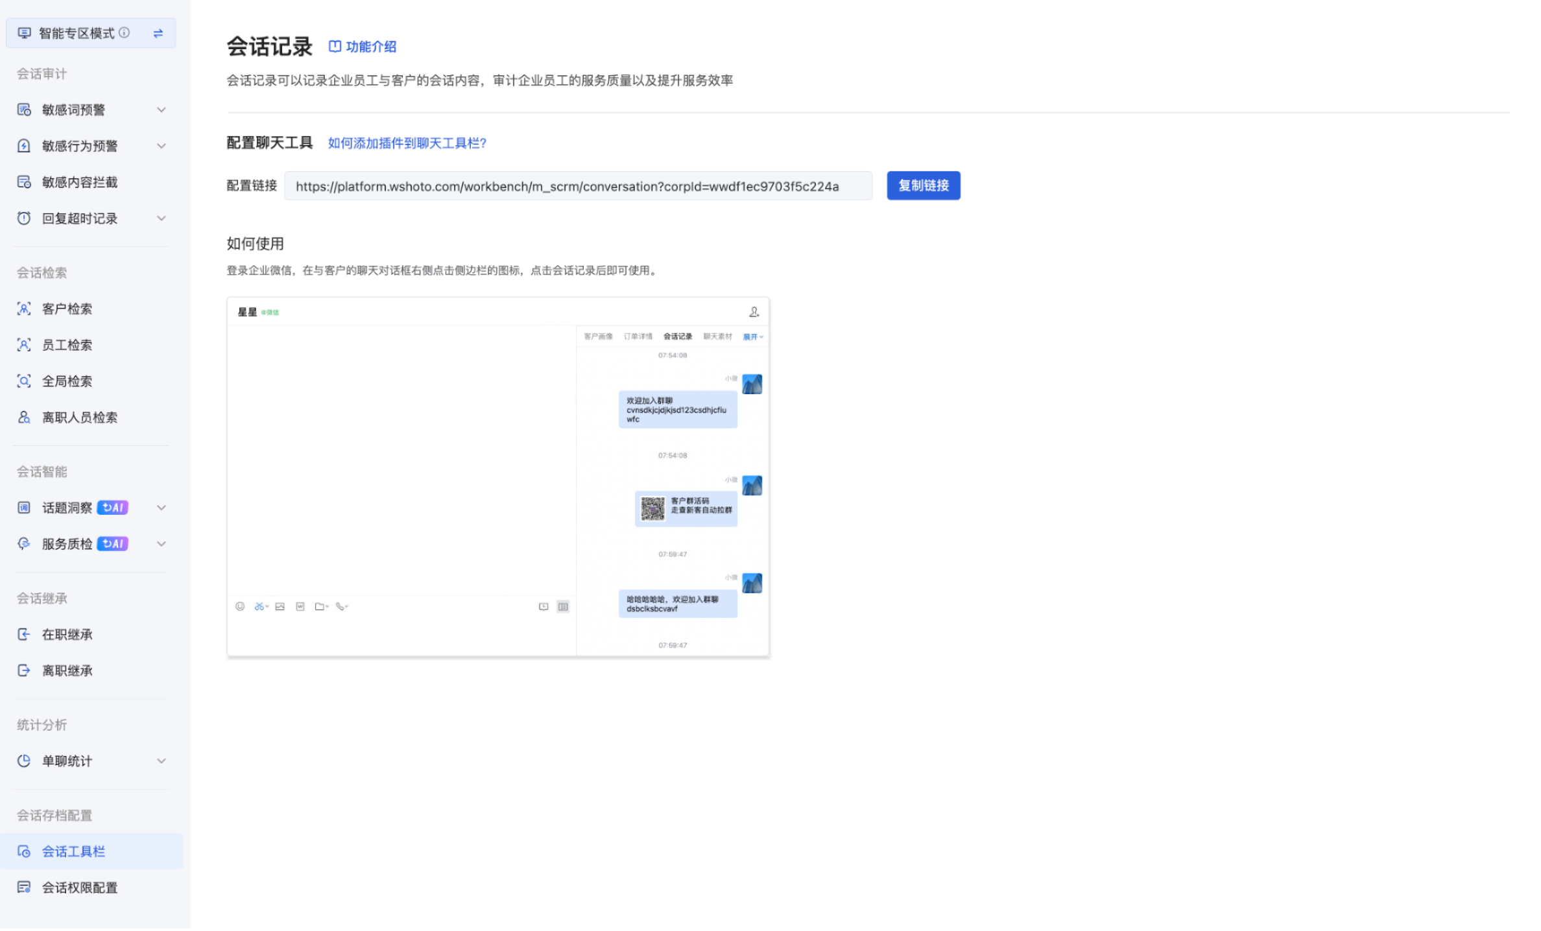Click the 单聊统计 pie chart icon

click(24, 762)
